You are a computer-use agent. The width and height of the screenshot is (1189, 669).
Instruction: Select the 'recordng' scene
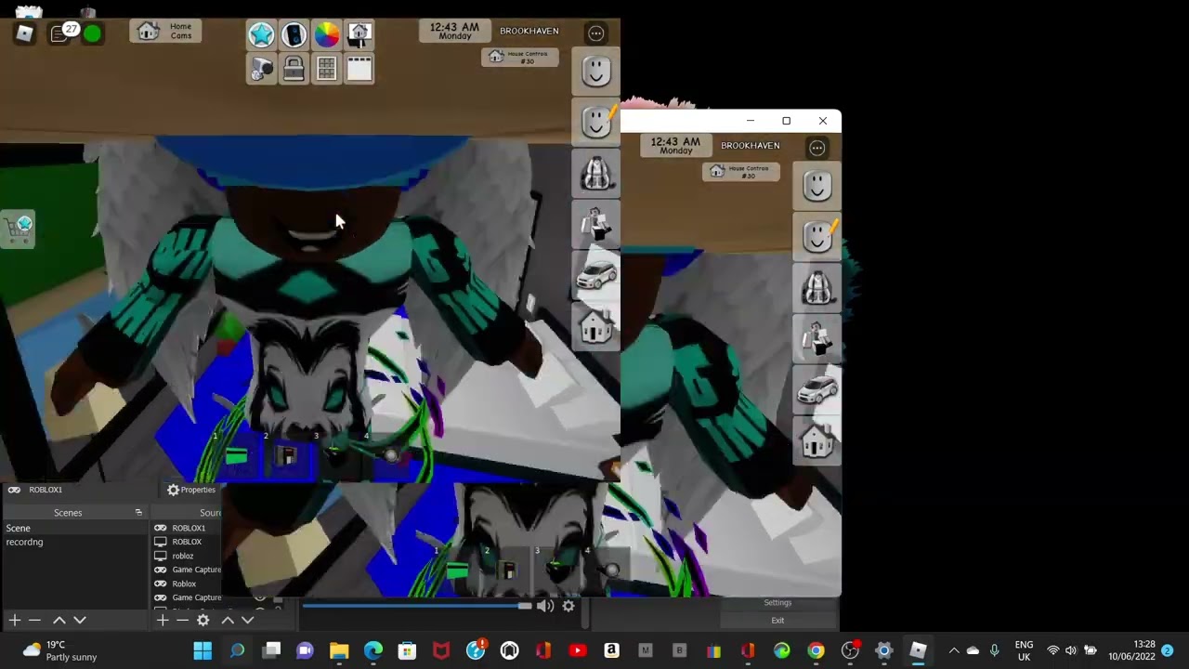point(74,542)
